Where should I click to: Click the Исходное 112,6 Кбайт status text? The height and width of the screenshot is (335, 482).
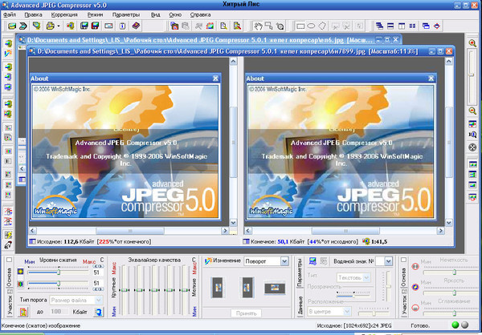(66, 241)
